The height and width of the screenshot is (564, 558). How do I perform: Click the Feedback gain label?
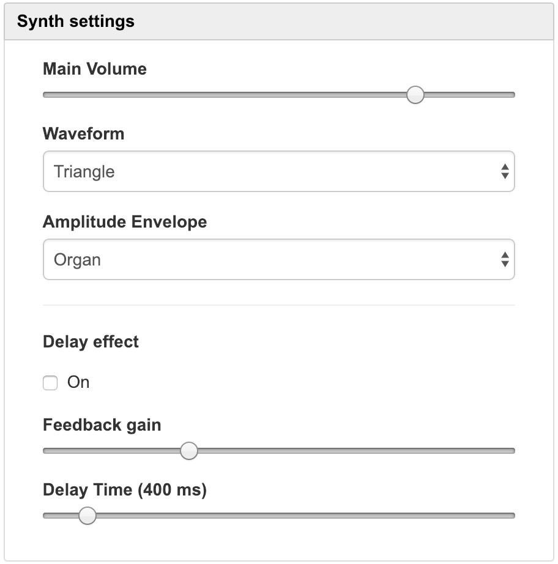[x=102, y=425]
